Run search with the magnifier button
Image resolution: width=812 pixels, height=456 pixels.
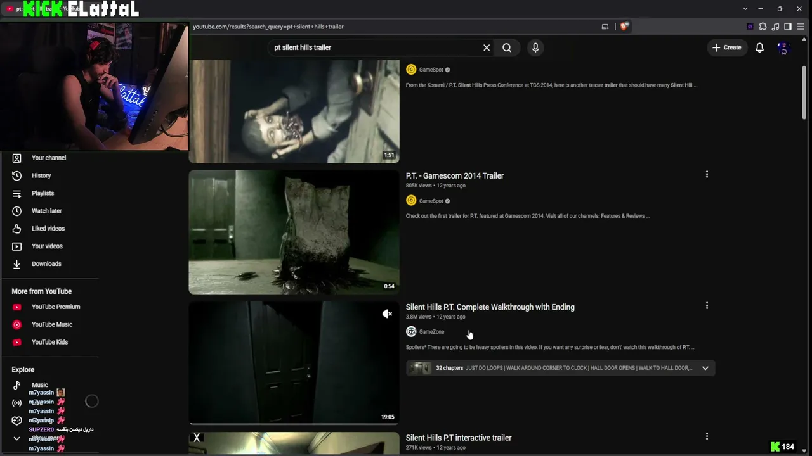click(x=507, y=47)
